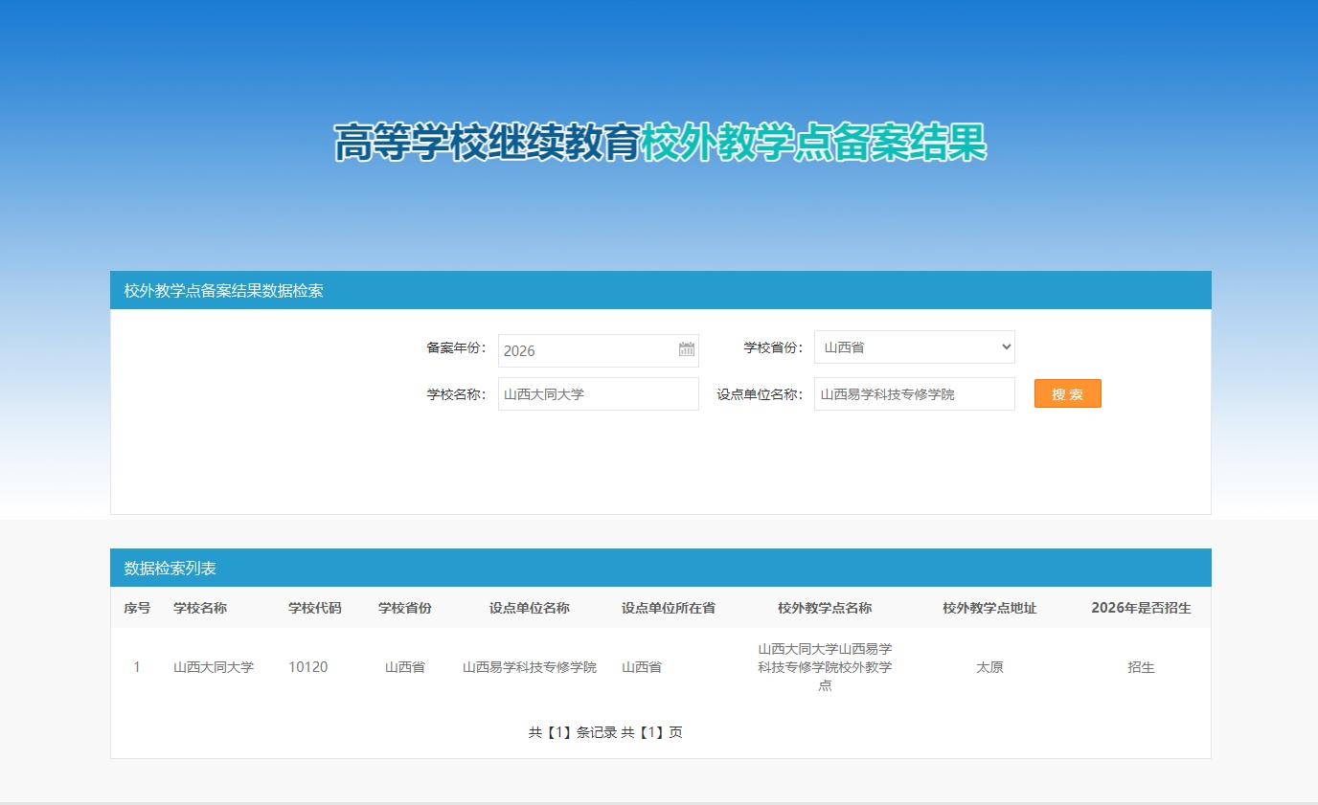
Task: Open the calendar icon in year field
Action: click(687, 349)
